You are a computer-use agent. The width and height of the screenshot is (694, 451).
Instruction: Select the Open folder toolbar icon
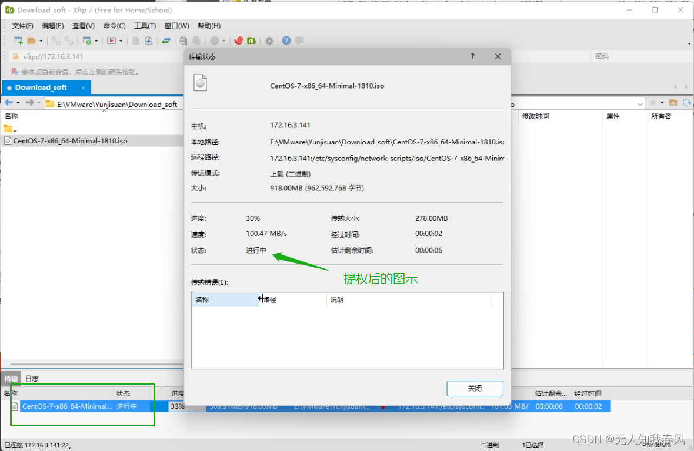click(32, 41)
